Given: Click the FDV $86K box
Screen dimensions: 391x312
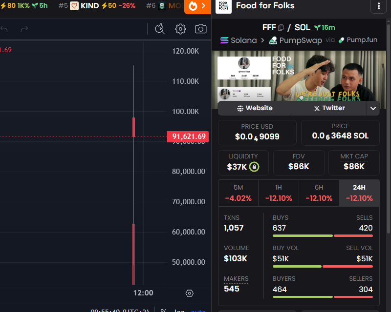Looking at the screenshot, I should tap(299, 163).
